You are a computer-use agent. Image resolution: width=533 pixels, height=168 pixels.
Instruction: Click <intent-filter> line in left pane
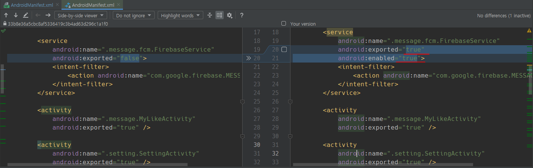pyautogui.click(x=80, y=67)
